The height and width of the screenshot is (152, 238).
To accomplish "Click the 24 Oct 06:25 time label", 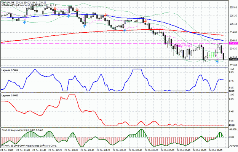I will tap(151, 150).
